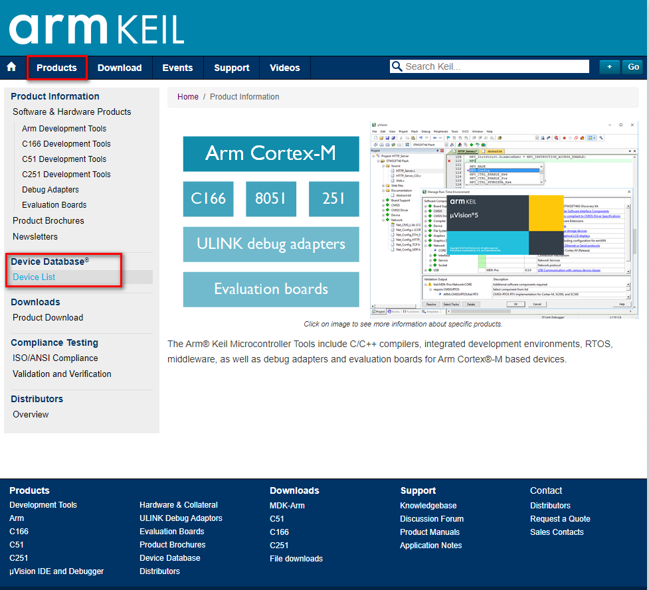Image resolution: width=649 pixels, height=590 pixels.
Task: Select Device List under Device Database
Action: (x=34, y=277)
